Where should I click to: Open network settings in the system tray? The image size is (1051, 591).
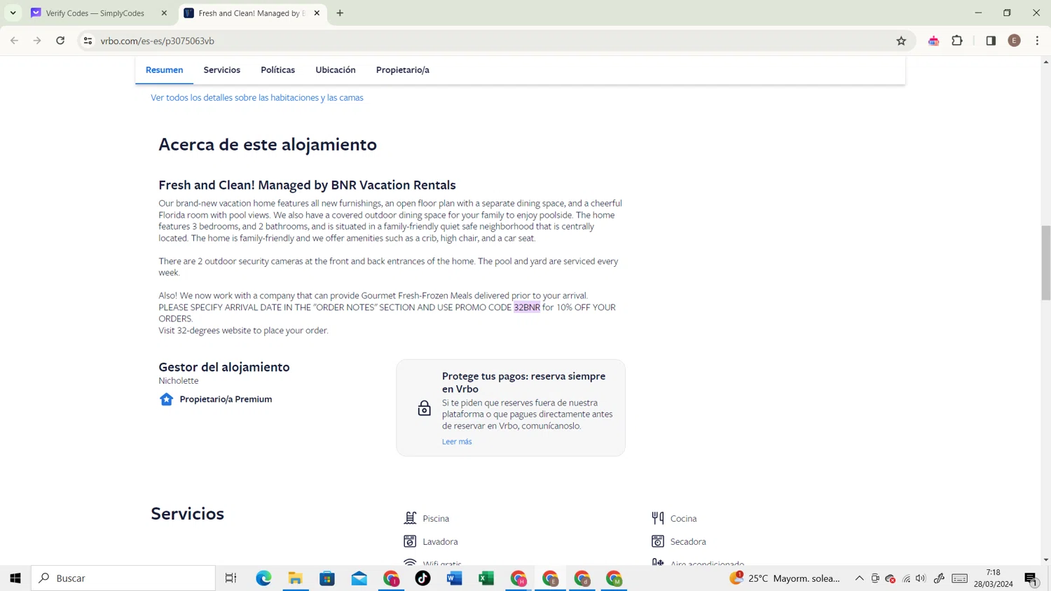pyautogui.click(x=906, y=578)
